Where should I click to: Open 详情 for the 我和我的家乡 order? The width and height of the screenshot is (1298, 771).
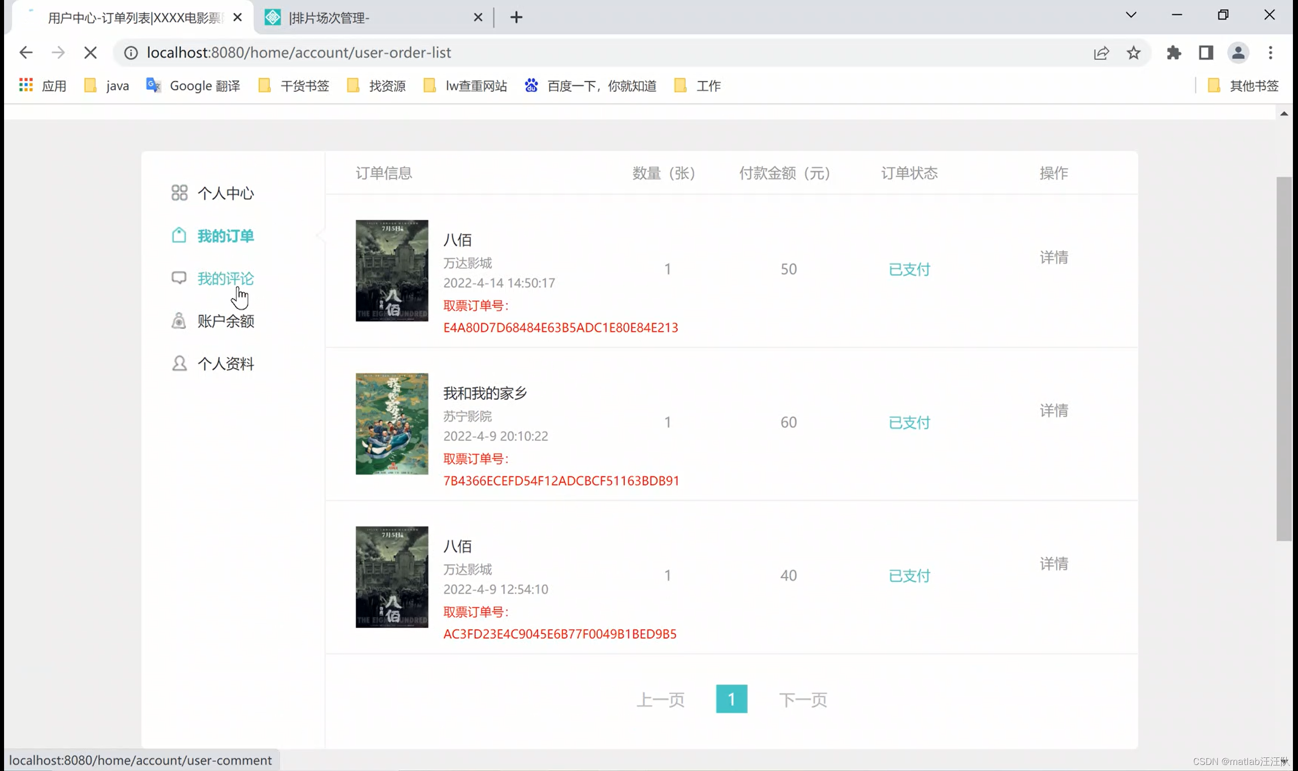[x=1054, y=410]
